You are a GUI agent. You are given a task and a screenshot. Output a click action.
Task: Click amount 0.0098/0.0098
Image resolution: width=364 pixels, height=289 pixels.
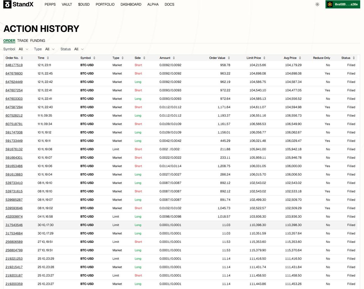pos(170,217)
